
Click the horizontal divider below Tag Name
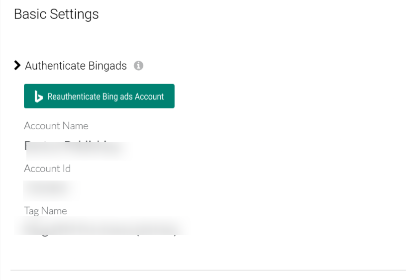[208, 270]
